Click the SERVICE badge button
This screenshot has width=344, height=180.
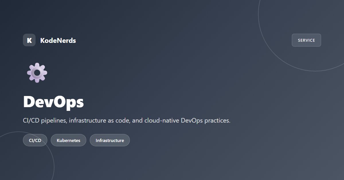[x=306, y=40]
